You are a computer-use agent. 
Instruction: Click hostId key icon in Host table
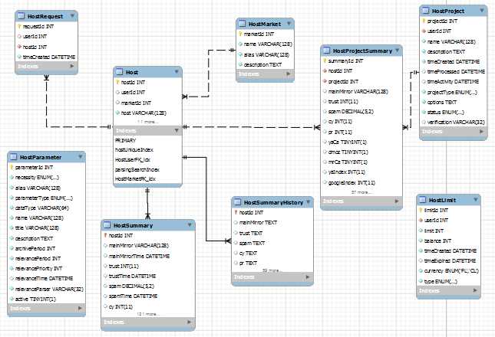[117, 82]
